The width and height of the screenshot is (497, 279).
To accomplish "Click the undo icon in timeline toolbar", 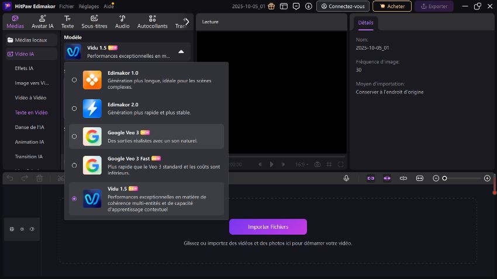I will [x=10, y=179].
